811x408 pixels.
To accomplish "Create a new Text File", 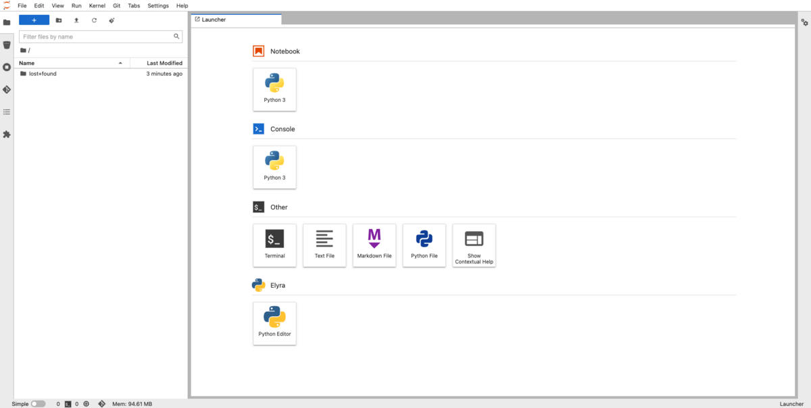I will (324, 245).
